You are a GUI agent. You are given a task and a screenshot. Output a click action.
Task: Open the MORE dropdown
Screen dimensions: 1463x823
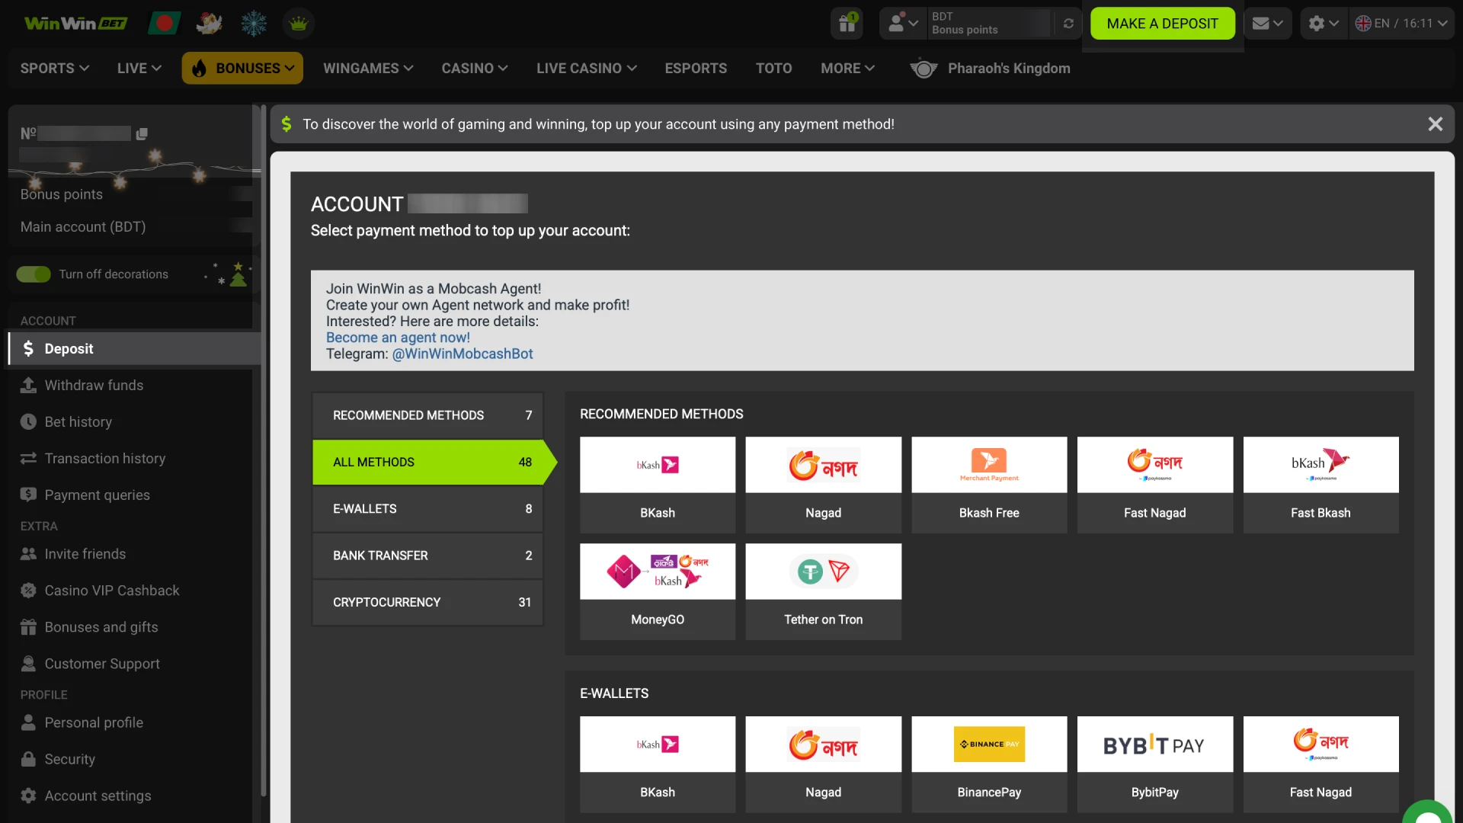point(847,68)
